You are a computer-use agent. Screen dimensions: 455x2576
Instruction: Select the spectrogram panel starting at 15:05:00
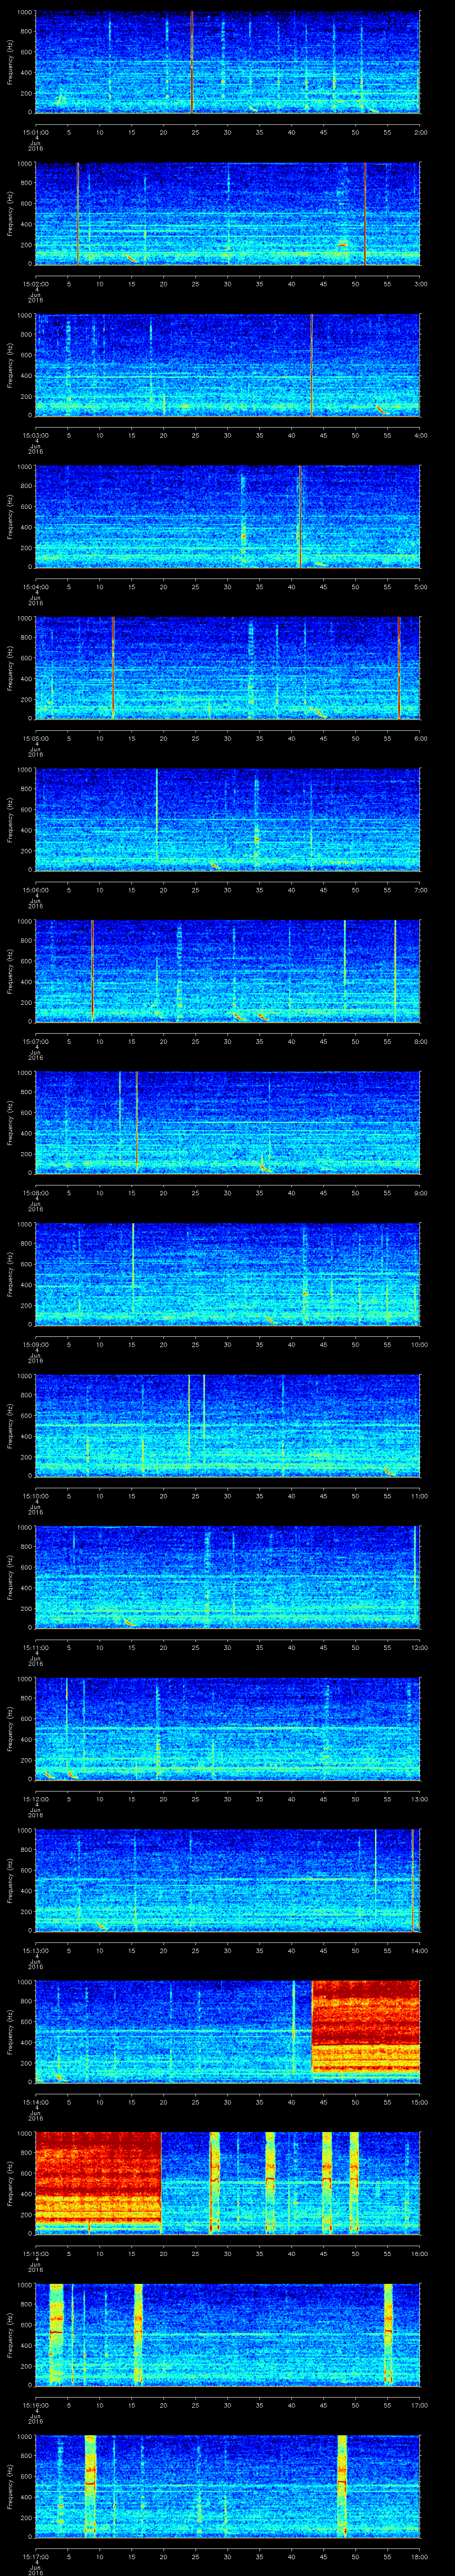point(228,669)
